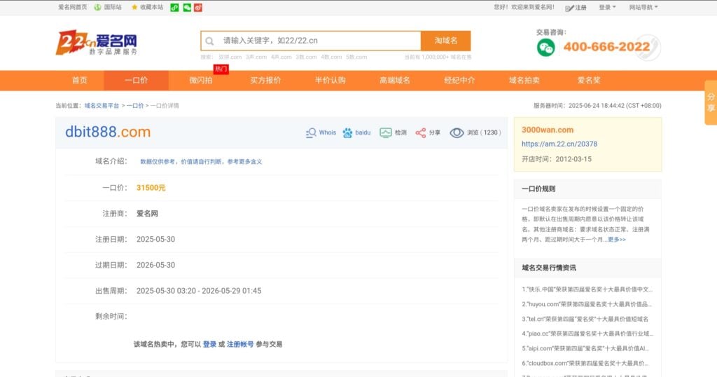Open the 分享 share icon in domain header

[428, 132]
